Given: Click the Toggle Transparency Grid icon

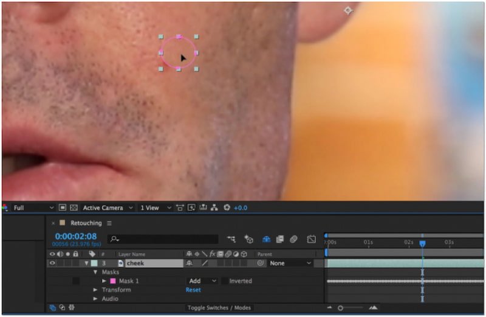Looking at the screenshot, I should click(74, 207).
